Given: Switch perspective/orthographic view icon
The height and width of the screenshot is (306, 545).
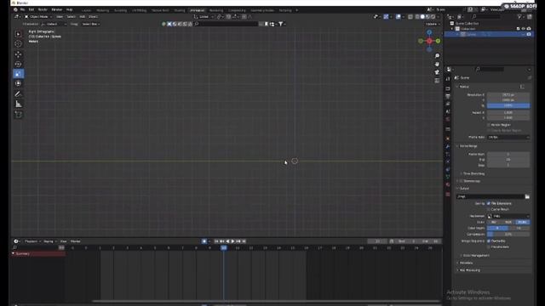Looking at the screenshot, I should coord(437,81).
